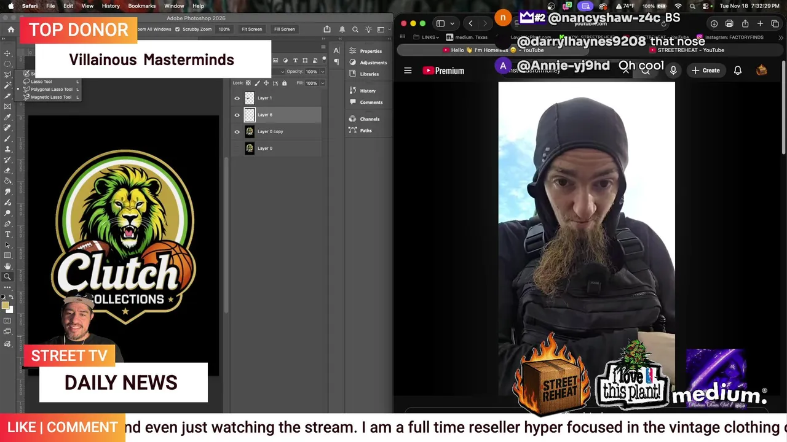
Task: Open the Window menu
Action: click(174, 6)
